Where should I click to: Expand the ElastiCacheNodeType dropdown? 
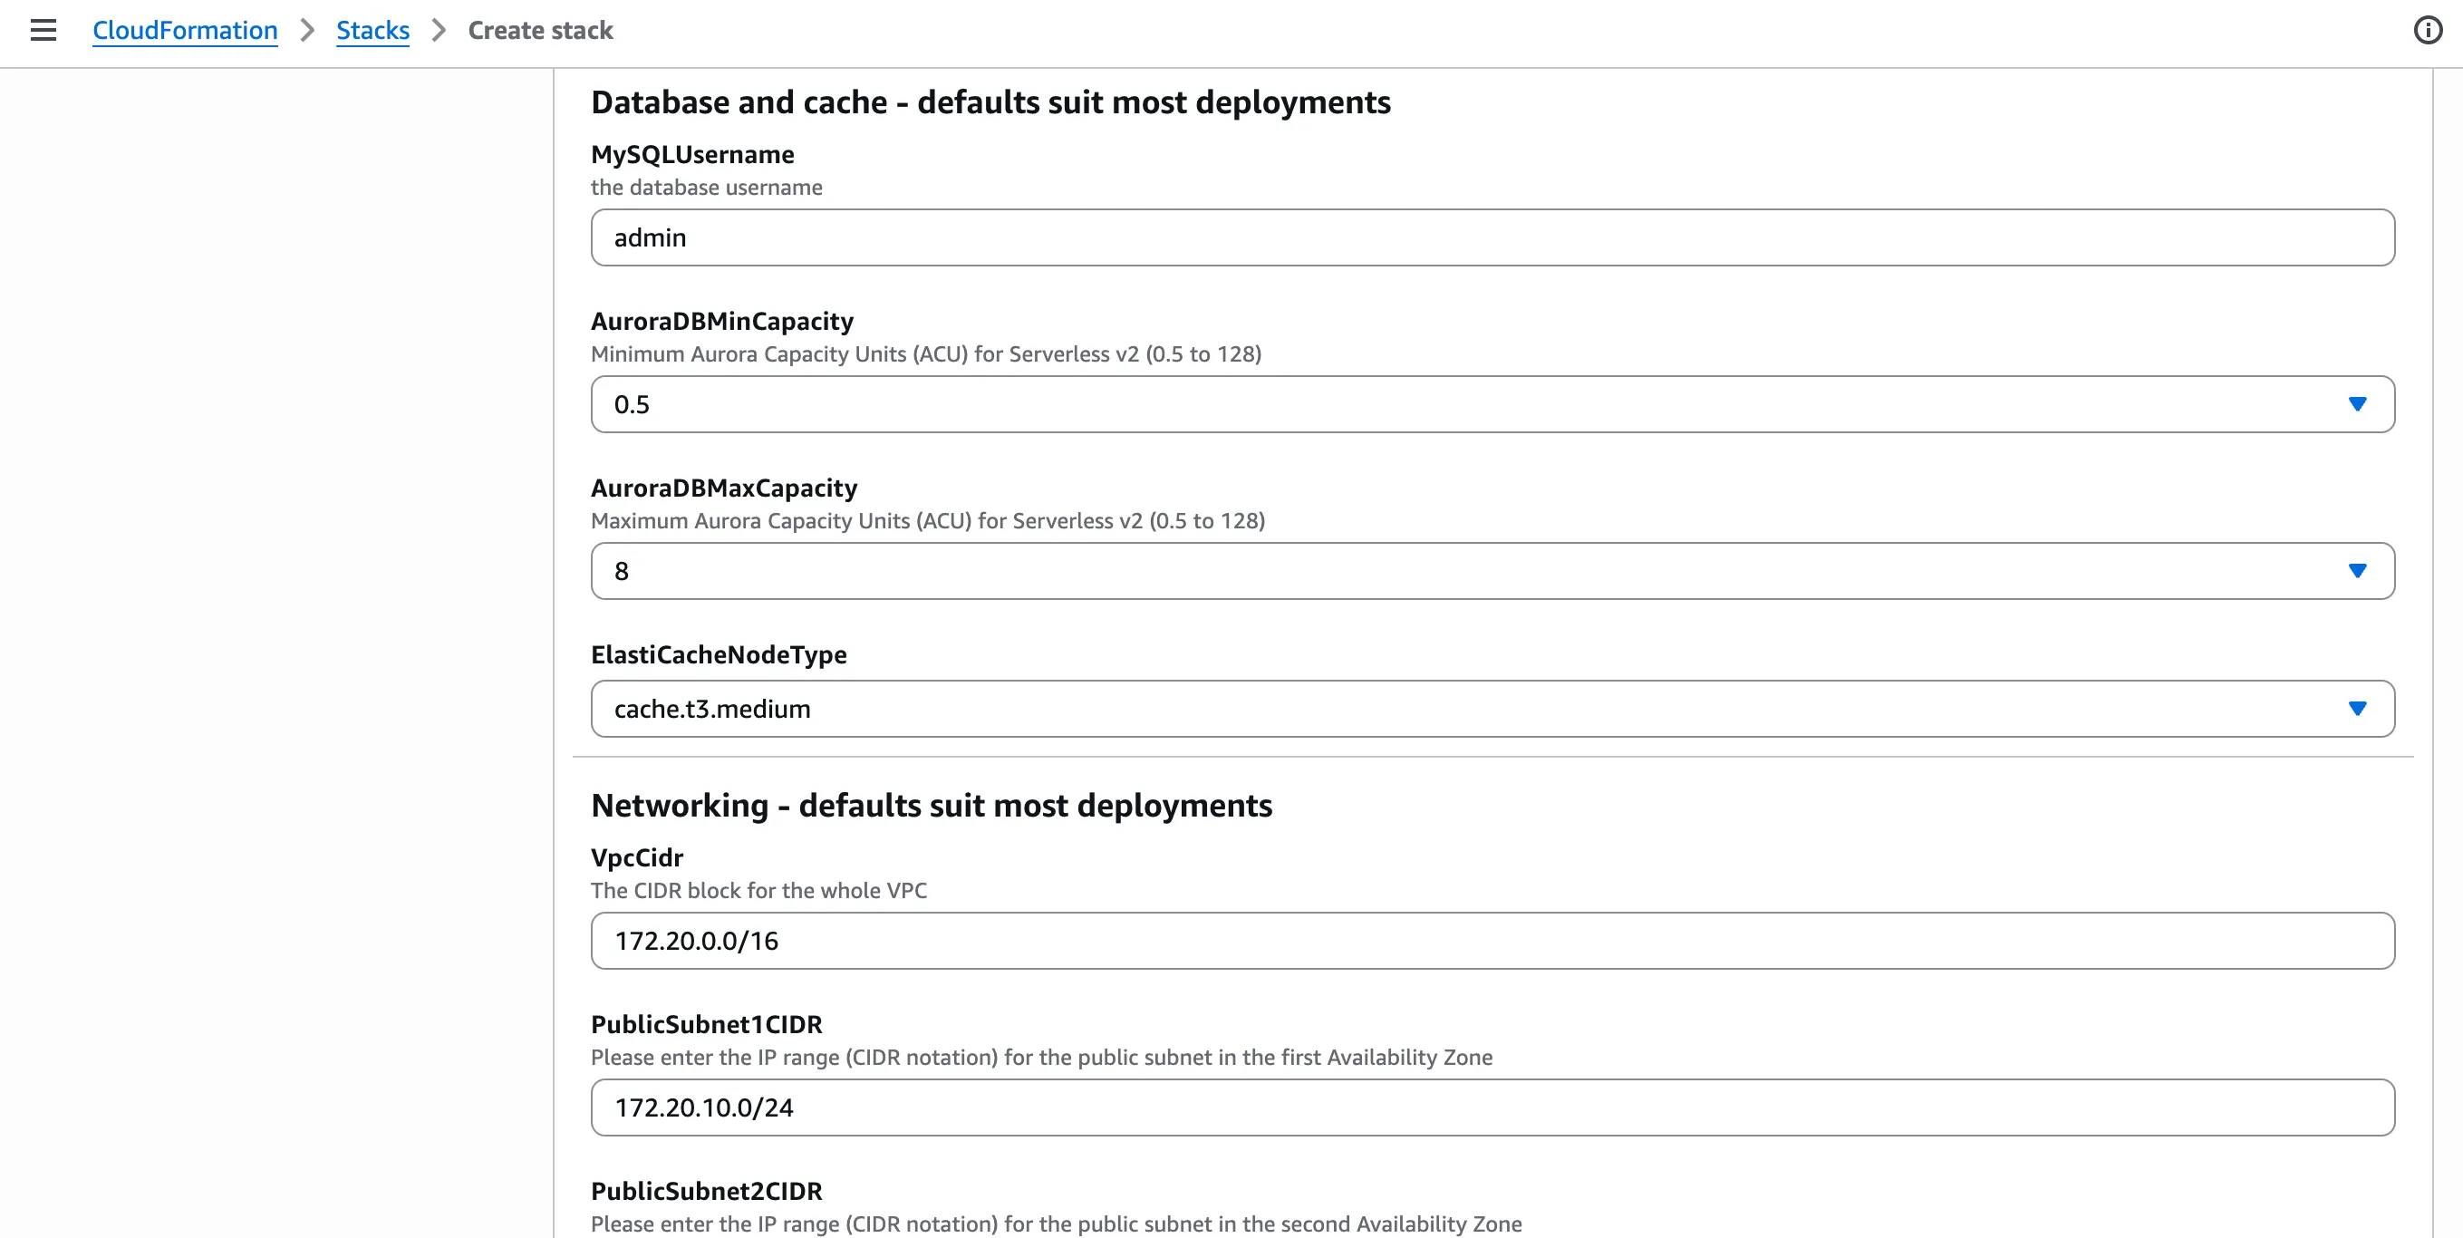(1492, 709)
